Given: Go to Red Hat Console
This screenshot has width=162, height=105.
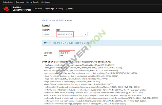Looking at the screenshot, I should click(x=32, y=2).
